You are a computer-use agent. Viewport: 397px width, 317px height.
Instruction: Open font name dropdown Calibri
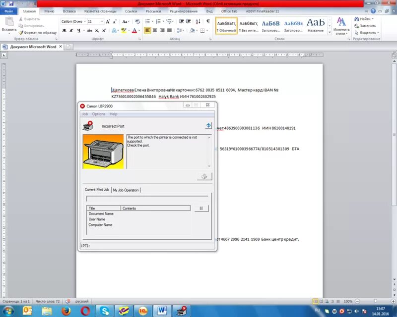point(85,21)
